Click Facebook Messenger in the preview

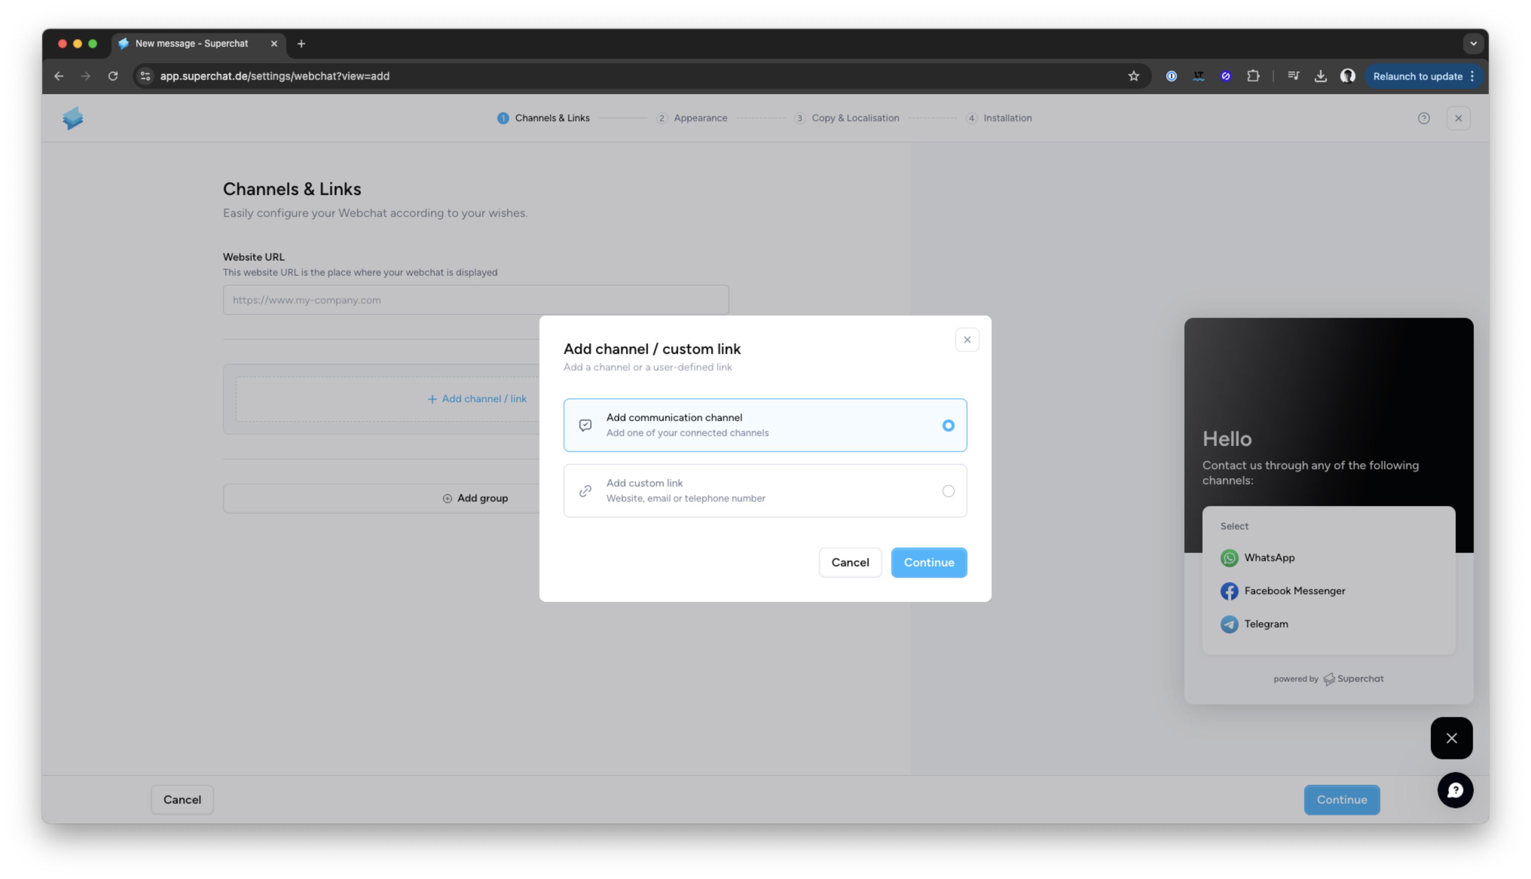pyautogui.click(x=1294, y=591)
